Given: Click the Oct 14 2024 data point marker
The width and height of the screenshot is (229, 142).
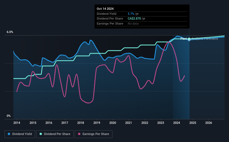Looking at the screenshot, I should point(189,39).
